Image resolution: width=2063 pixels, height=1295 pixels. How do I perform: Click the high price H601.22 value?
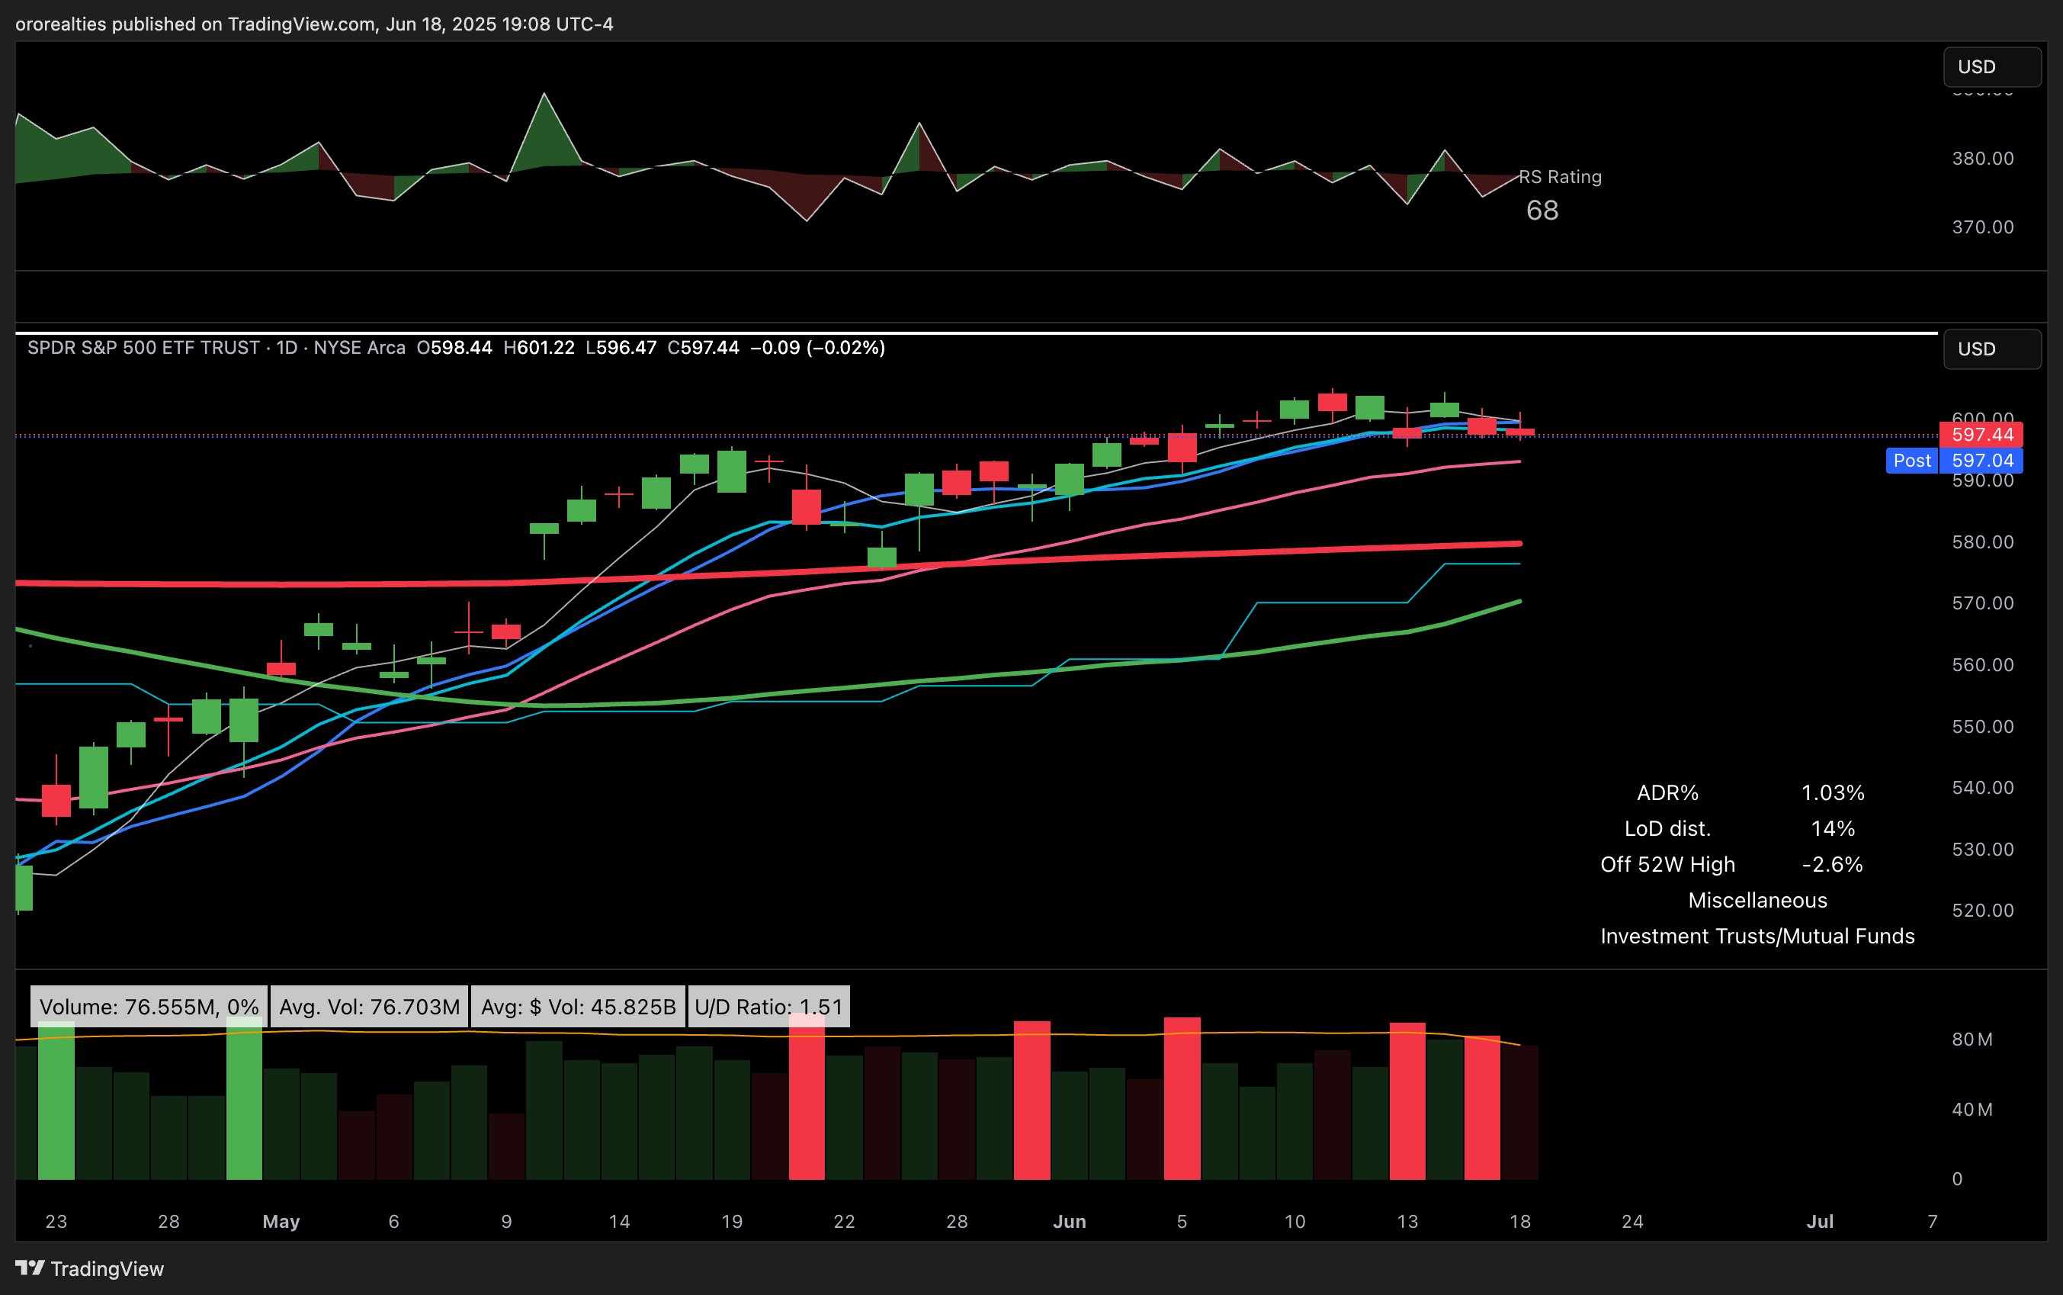(539, 348)
